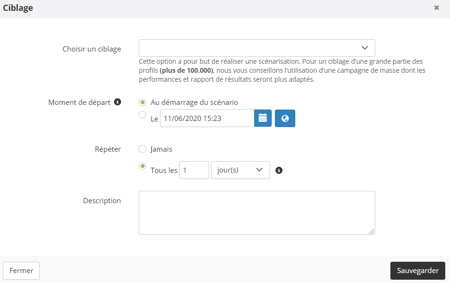This screenshot has height=283, width=450.
Task: Enable the 'Tous les' repeat radio button
Action: click(x=142, y=166)
